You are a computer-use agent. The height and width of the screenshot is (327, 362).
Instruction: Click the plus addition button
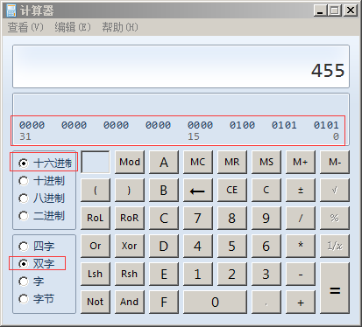point(301,302)
